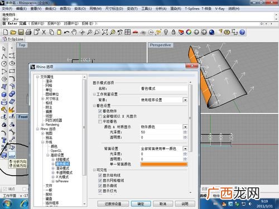
Task: Save the model with the floppy disk icon
Action: (21, 32)
